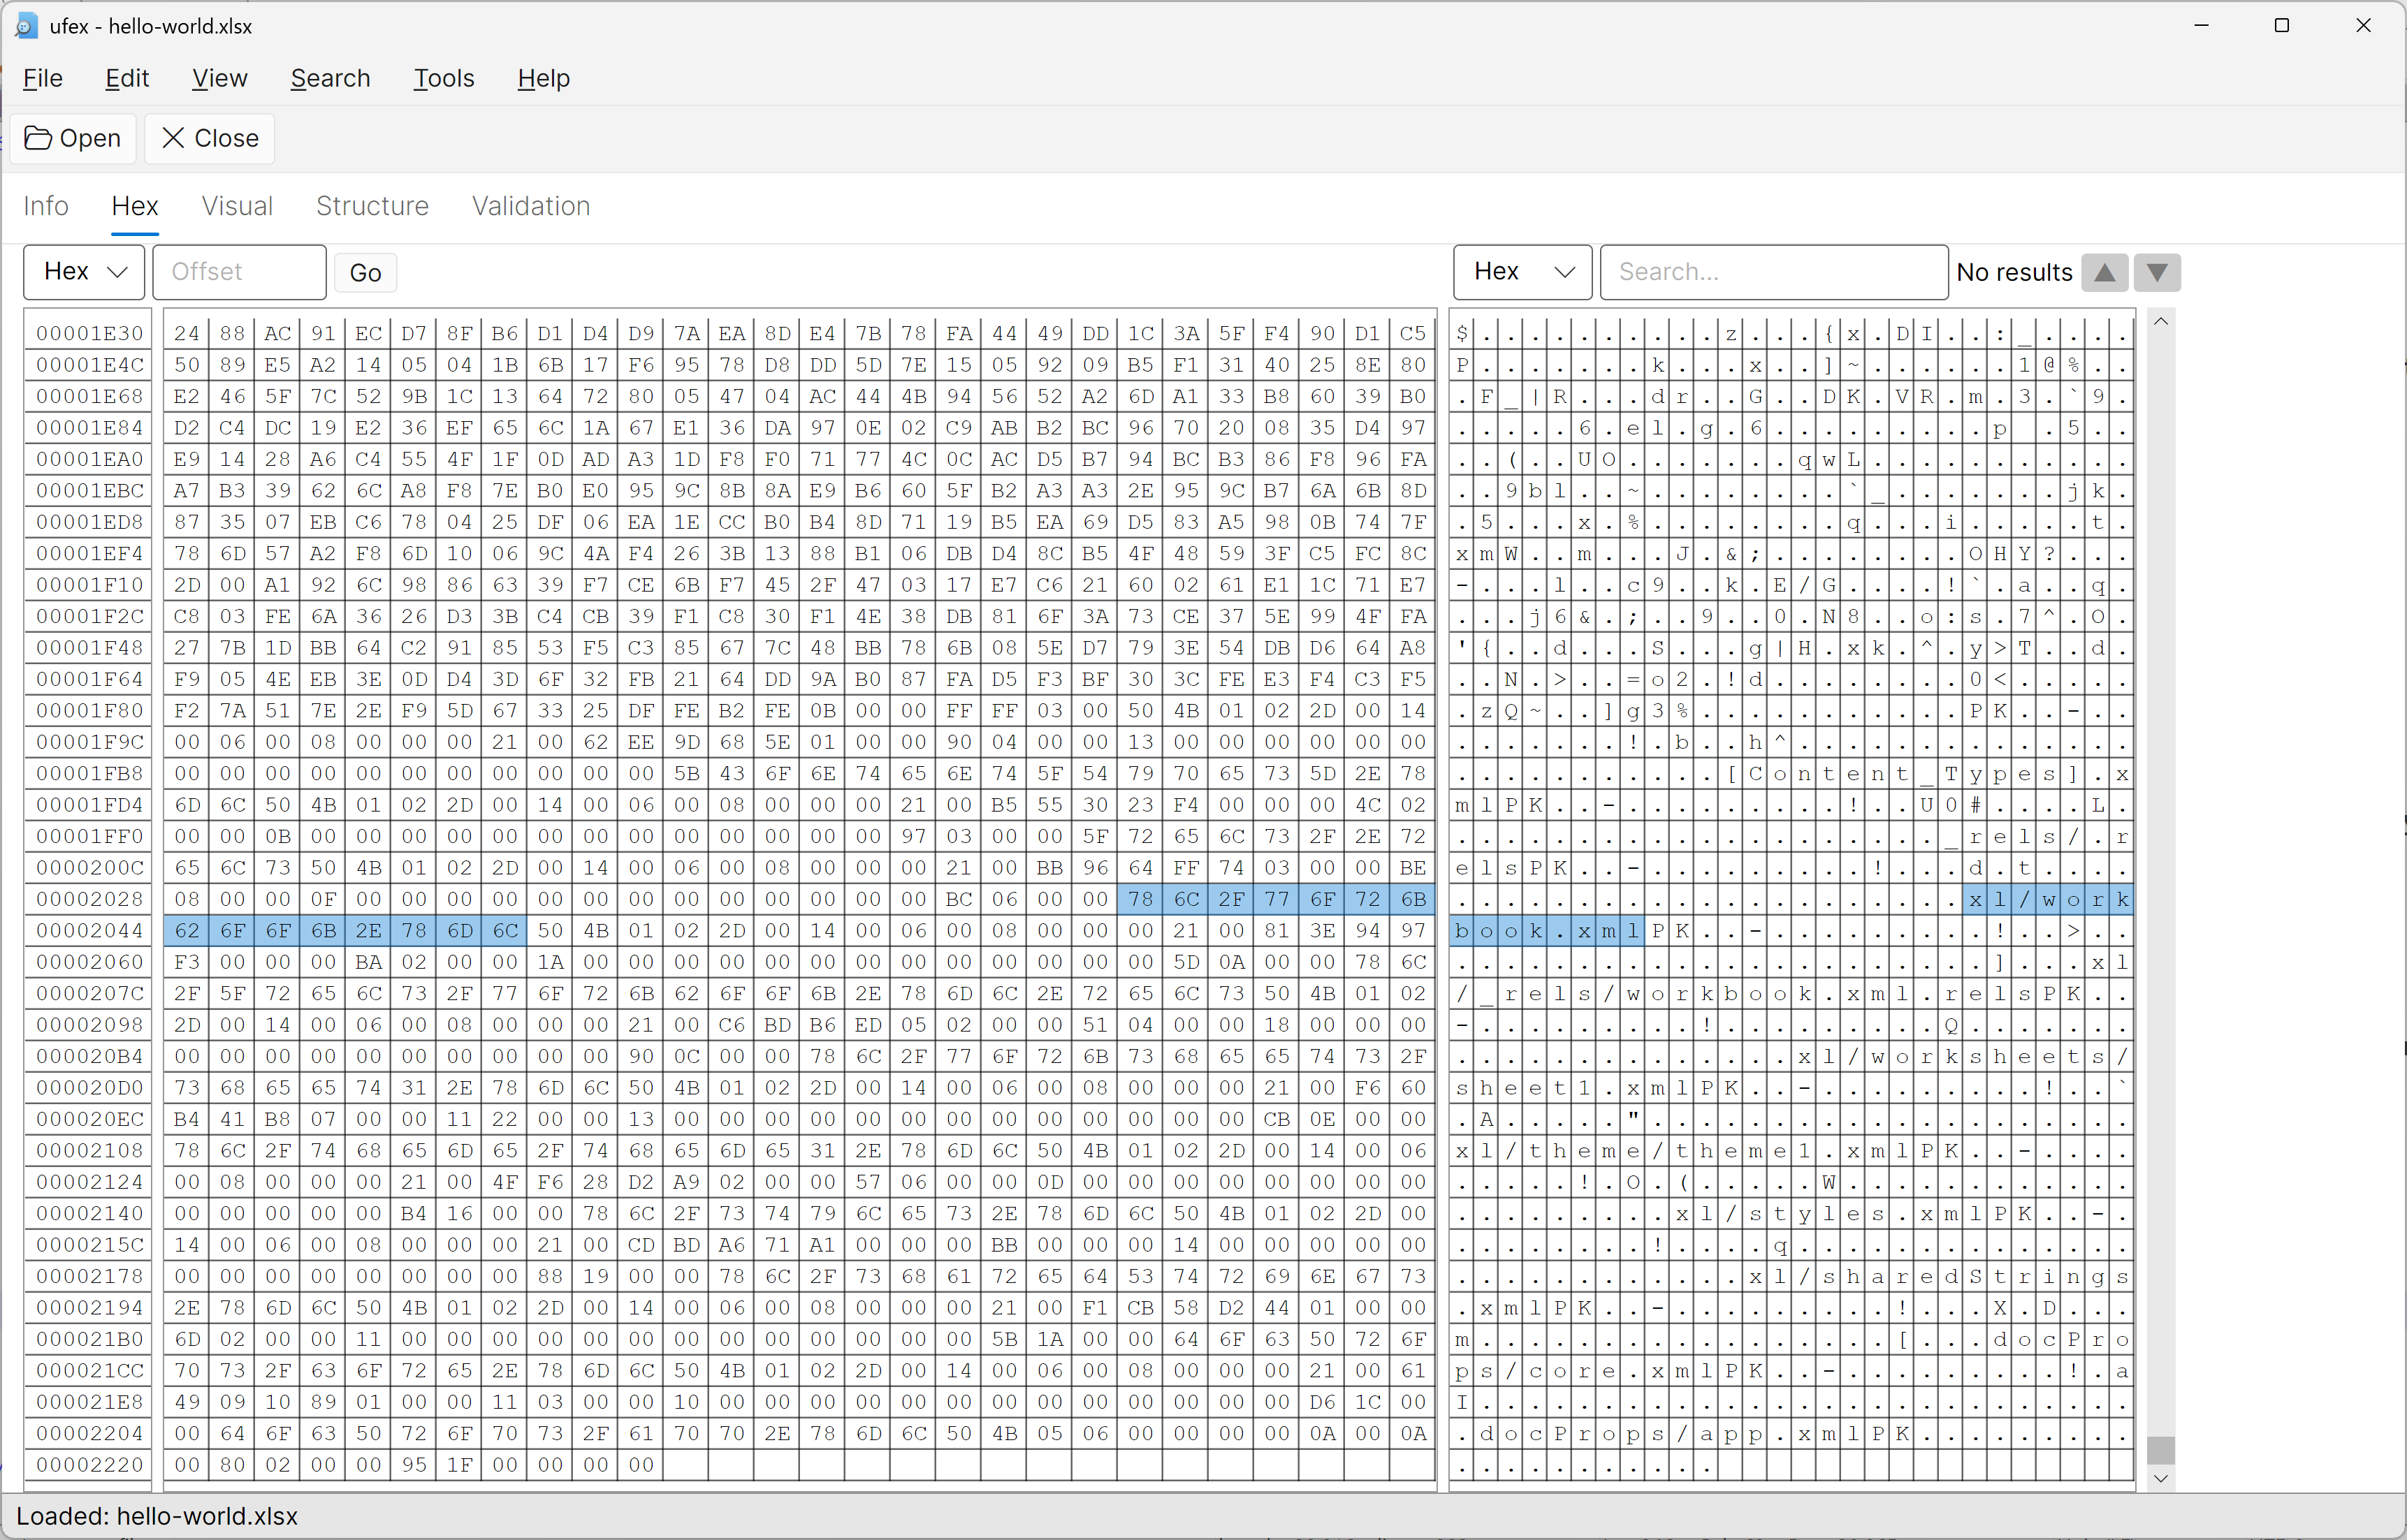2407x1540 pixels.
Task: Click scrollbar down arrow in hex view
Action: pyautogui.click(x=2161, y=1478)
